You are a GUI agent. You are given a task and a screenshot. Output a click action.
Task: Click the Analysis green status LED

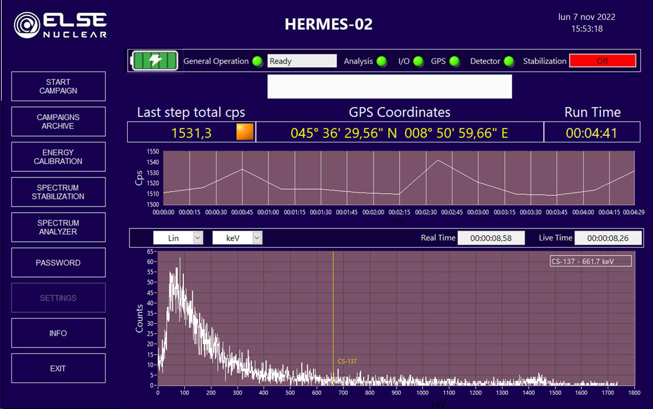[x=382, y=61]
